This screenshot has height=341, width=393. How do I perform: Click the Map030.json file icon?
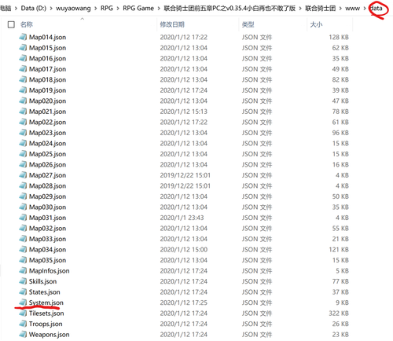pos(23,207)
